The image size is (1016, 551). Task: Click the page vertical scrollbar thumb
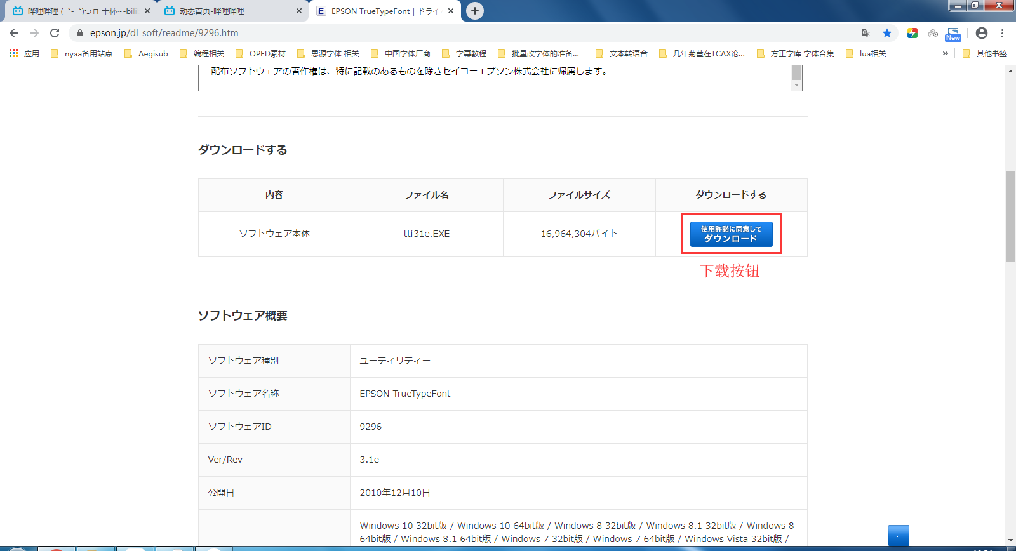[x=1010, y=216]
